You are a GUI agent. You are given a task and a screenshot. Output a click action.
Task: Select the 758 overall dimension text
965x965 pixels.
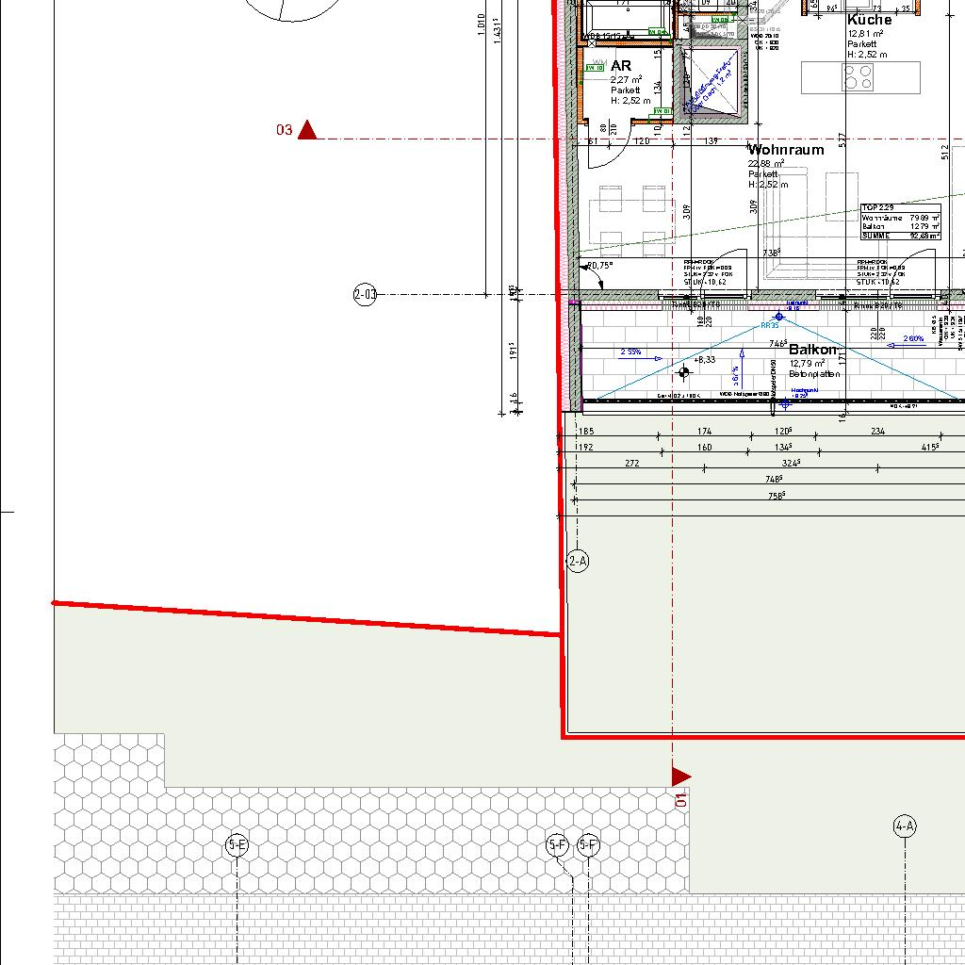(x=776, y=495)
